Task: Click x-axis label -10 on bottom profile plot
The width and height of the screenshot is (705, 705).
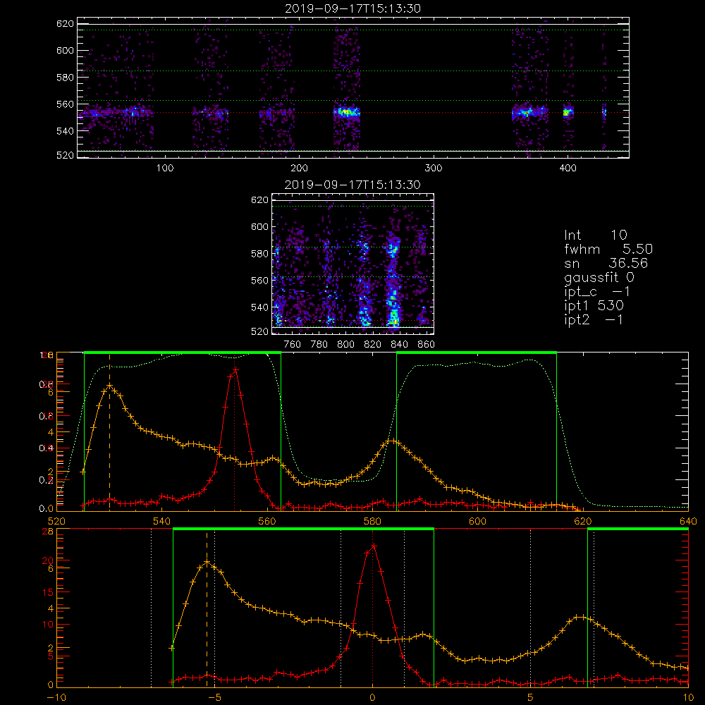Action: [56, 697]
